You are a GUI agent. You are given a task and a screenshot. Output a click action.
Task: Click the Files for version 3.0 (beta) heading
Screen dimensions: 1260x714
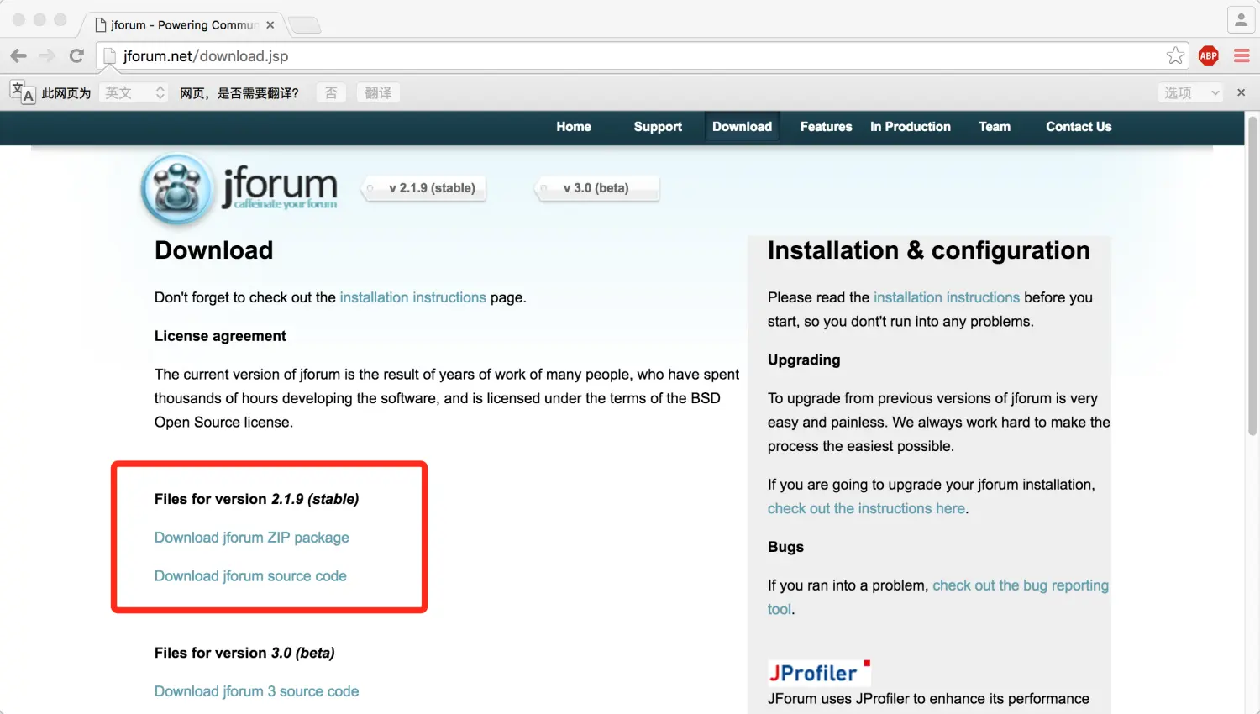tap(244, 653)
